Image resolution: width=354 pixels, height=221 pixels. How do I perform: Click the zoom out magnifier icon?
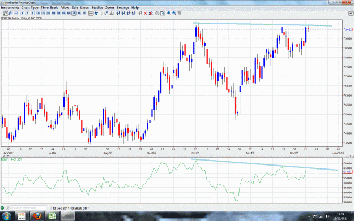pyautogui.click(x=174, y=14)
